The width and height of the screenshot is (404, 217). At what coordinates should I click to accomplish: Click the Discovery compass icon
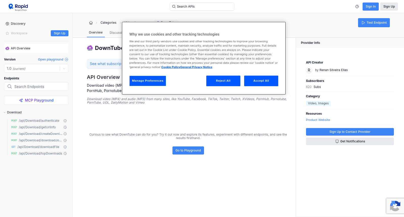coord(7,24)
